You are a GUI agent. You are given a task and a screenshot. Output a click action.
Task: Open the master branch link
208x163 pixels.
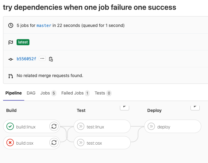(x=44, y=25)
